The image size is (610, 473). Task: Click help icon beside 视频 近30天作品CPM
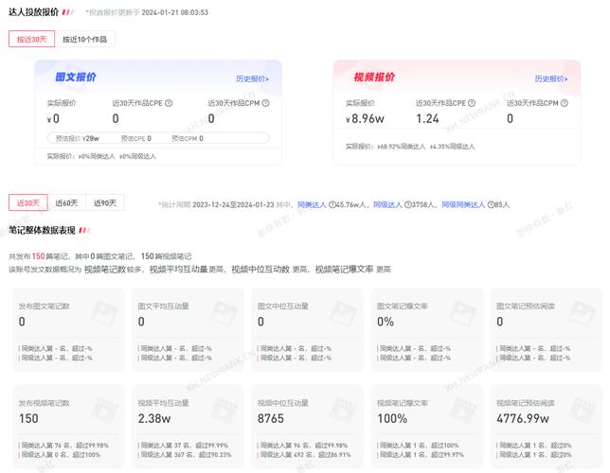(565, 103)
